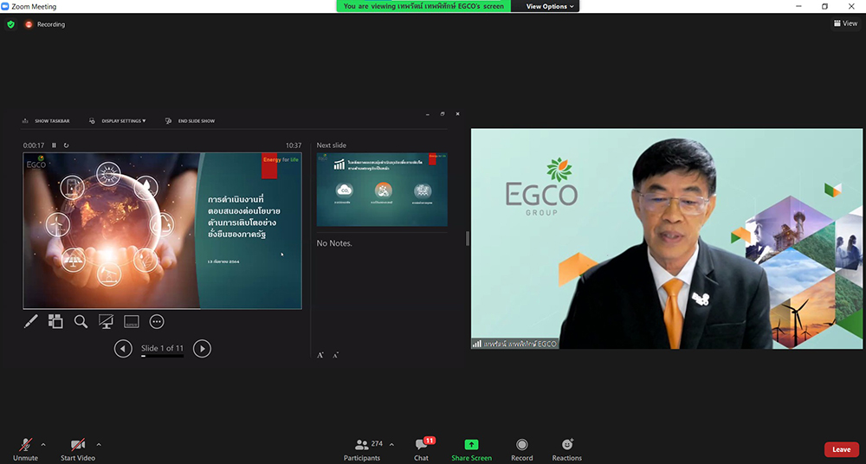
Task: Open video options arrow next to Start Video
Action: coord(99,445)
